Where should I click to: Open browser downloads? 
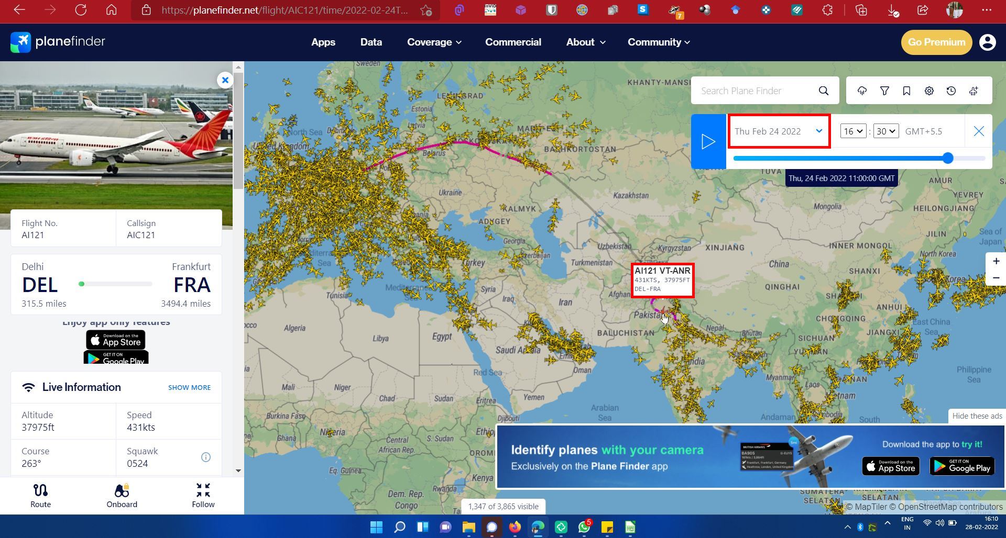pyautogui.click(x=893, y=10)
